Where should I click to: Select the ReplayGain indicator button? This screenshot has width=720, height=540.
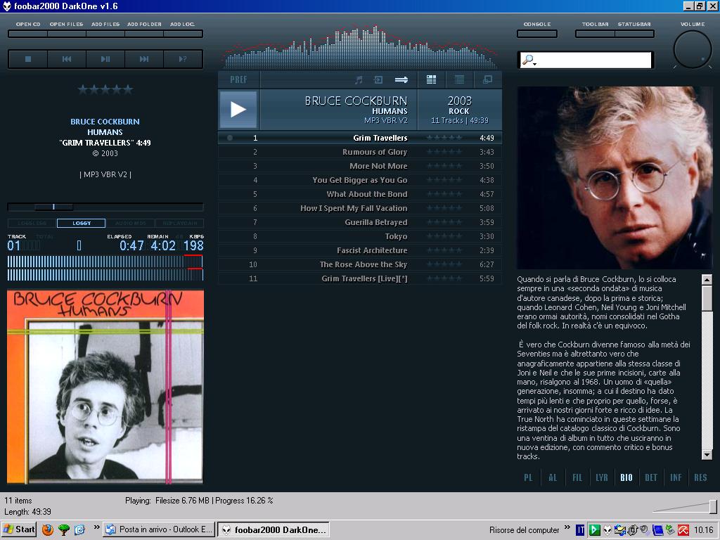click(179, 223)
